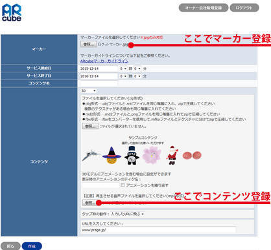The width and height of the screenshot is (271, 250).
Task: Browse for a zip content file
Action: tap(90, 126)
